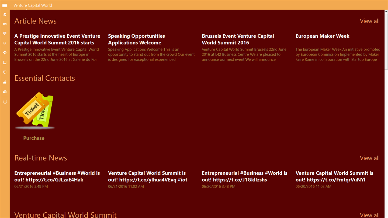Image resolution: width=388 pixels, height=218 pixels.
Task: Click summary mentioning 'Galerie du Roi'
Action: [x=57, y=54]
